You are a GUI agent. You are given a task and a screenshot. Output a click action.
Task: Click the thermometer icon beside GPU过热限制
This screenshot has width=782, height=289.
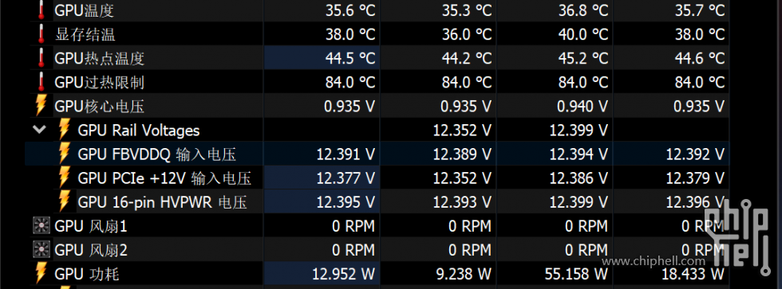pyautogui.click(x=41, y=81)
